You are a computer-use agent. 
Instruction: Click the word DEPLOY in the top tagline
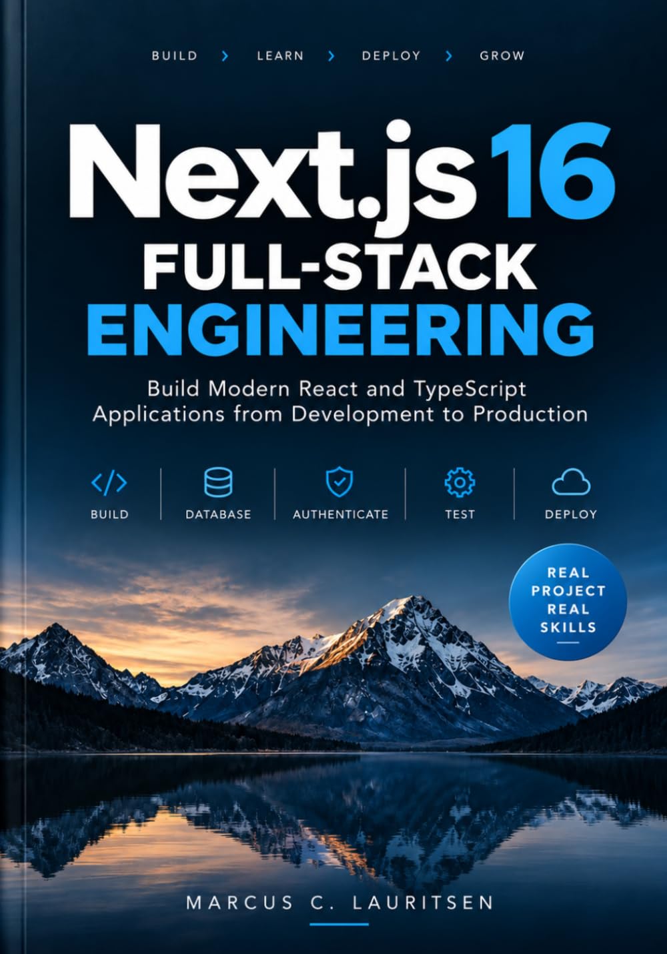(392, 56)
